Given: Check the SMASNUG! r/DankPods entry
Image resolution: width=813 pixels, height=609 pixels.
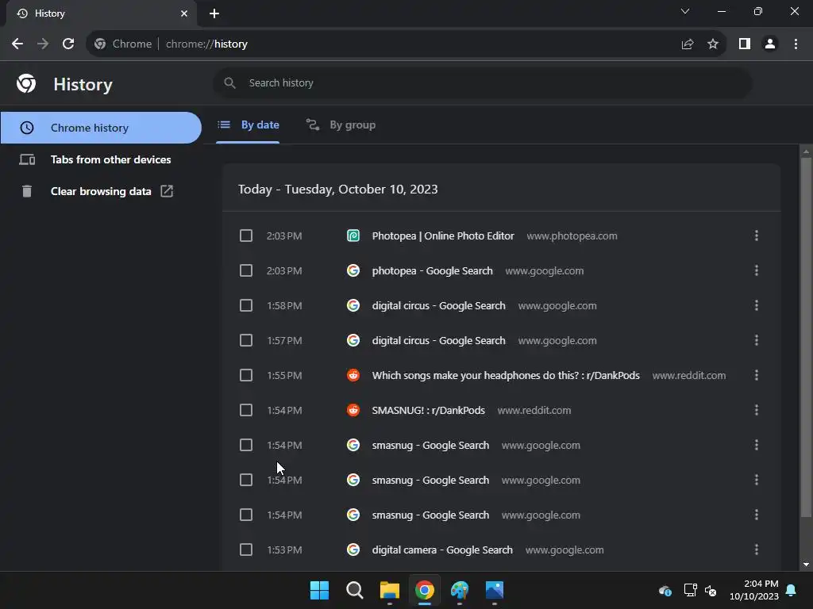Looking at the screenshot, I should coord(246,410).
